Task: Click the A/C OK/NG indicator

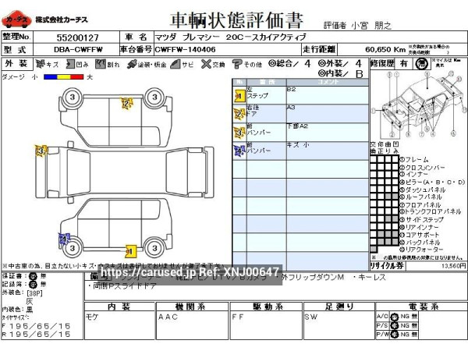Action: (395, 315)
